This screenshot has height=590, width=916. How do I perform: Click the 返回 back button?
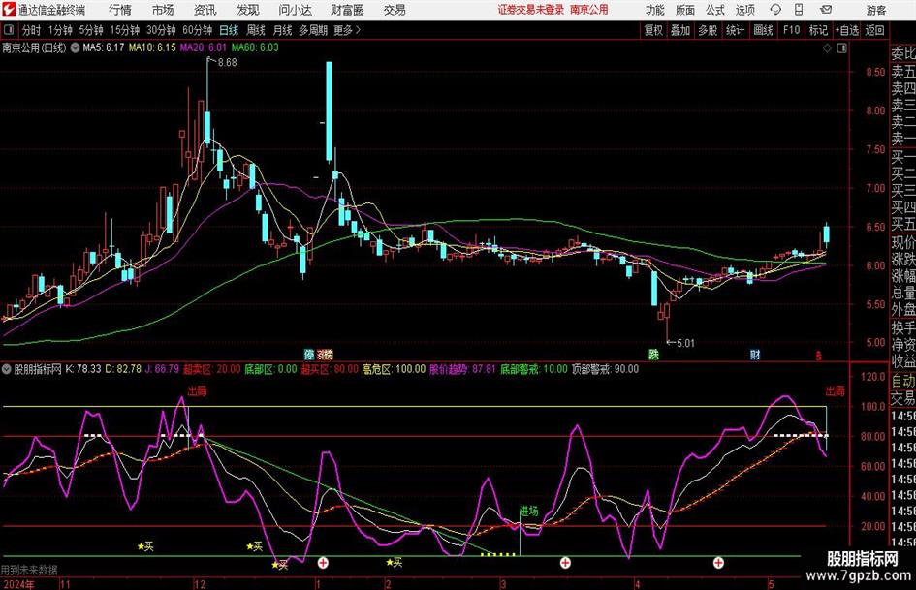tap(874, 30)
